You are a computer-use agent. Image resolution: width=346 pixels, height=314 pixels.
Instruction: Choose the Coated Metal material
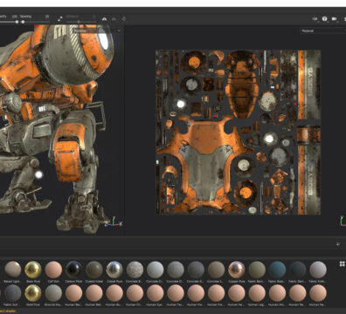[94, 270]
